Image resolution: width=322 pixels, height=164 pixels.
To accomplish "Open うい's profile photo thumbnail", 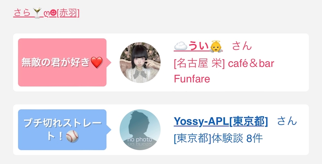I will click(140, 63).
